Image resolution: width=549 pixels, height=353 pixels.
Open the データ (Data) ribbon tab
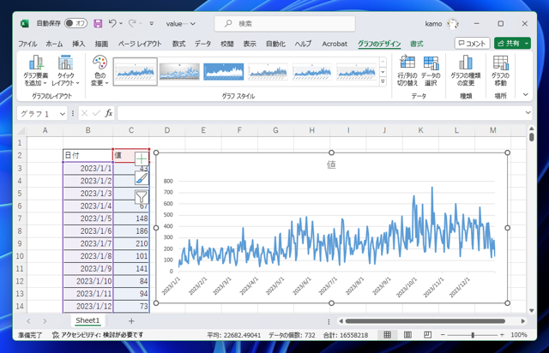202,44
